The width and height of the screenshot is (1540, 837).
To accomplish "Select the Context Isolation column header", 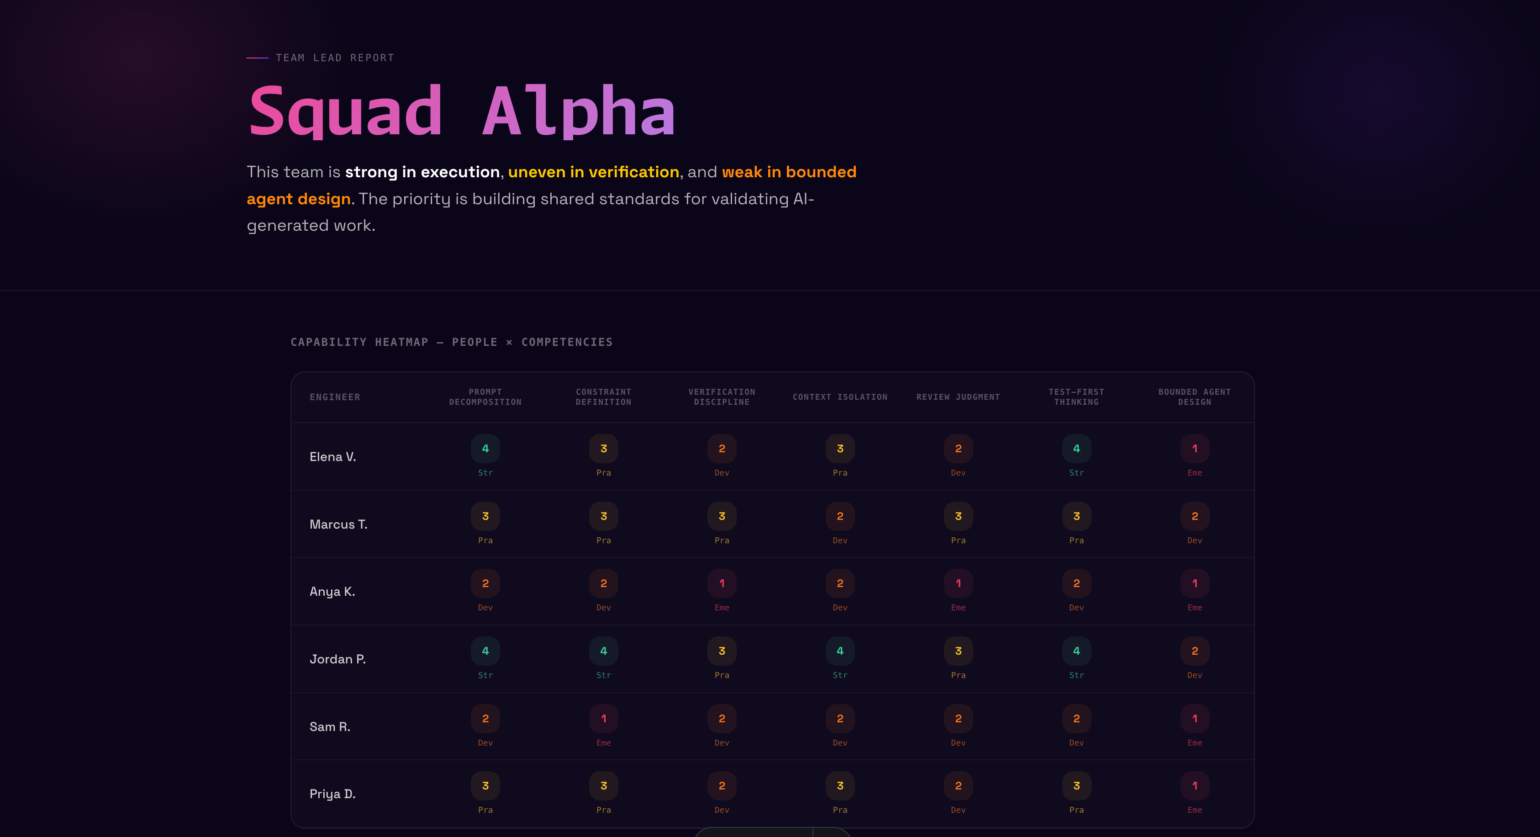I will 840,397.
